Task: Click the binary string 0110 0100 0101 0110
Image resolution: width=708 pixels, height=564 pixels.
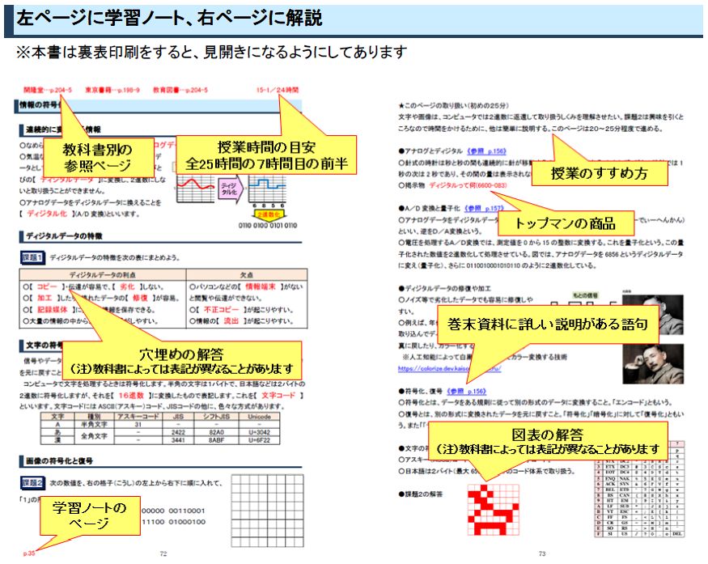Action: point(268,225)
